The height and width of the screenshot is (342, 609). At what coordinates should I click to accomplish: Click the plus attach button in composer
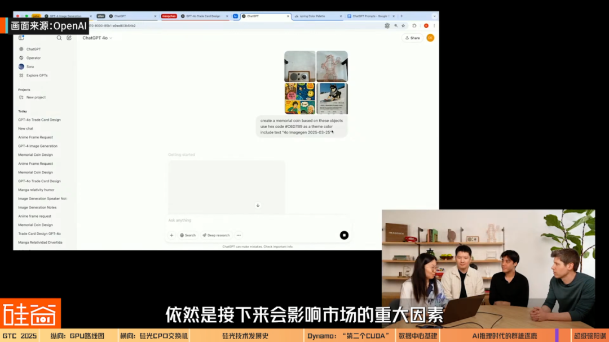point(171,235)
